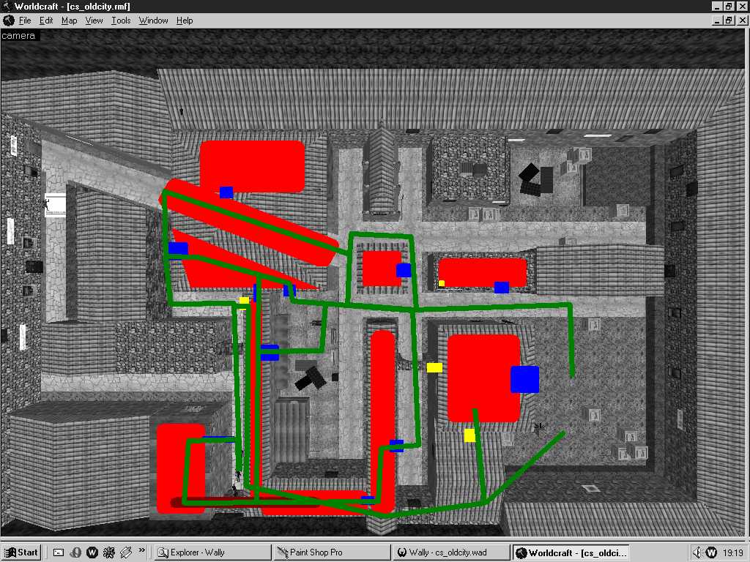
Task: Click the second quick launch icon
Action: (75, 552)
